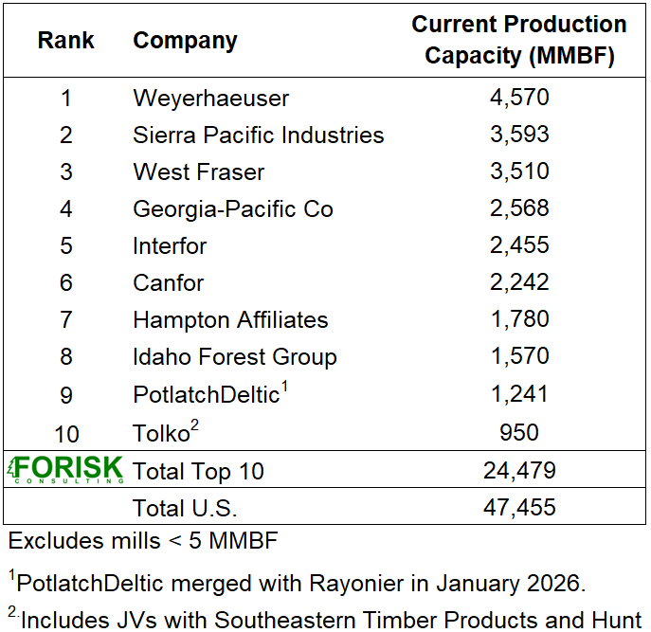Select the Sierra Pacific Industries row name
Image resolution: width=651 pixels, height=632 pixels.
pyautogui.click(x=258, y=135)
